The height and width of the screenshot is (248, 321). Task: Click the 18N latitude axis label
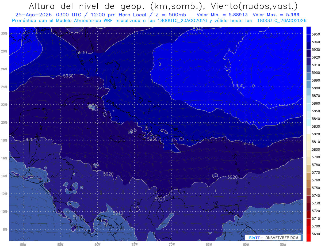[x=5, y=140]
